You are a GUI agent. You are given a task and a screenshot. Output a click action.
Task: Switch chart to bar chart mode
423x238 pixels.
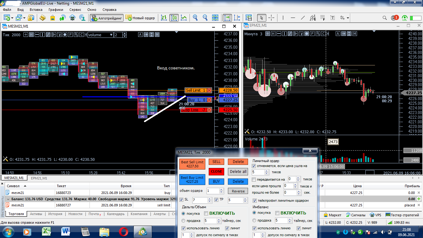pos(164,18)
